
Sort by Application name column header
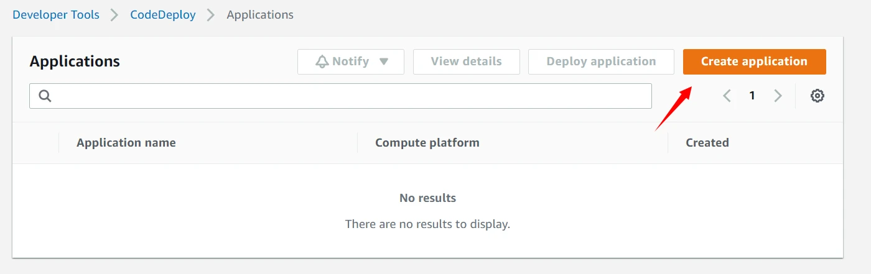[x=126, y=143]
